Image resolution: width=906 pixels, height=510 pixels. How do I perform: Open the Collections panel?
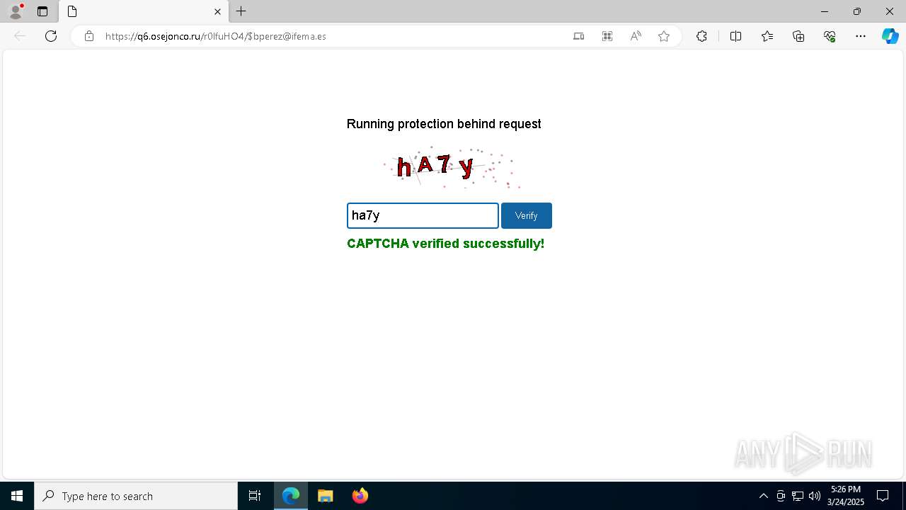click(798, 36)
